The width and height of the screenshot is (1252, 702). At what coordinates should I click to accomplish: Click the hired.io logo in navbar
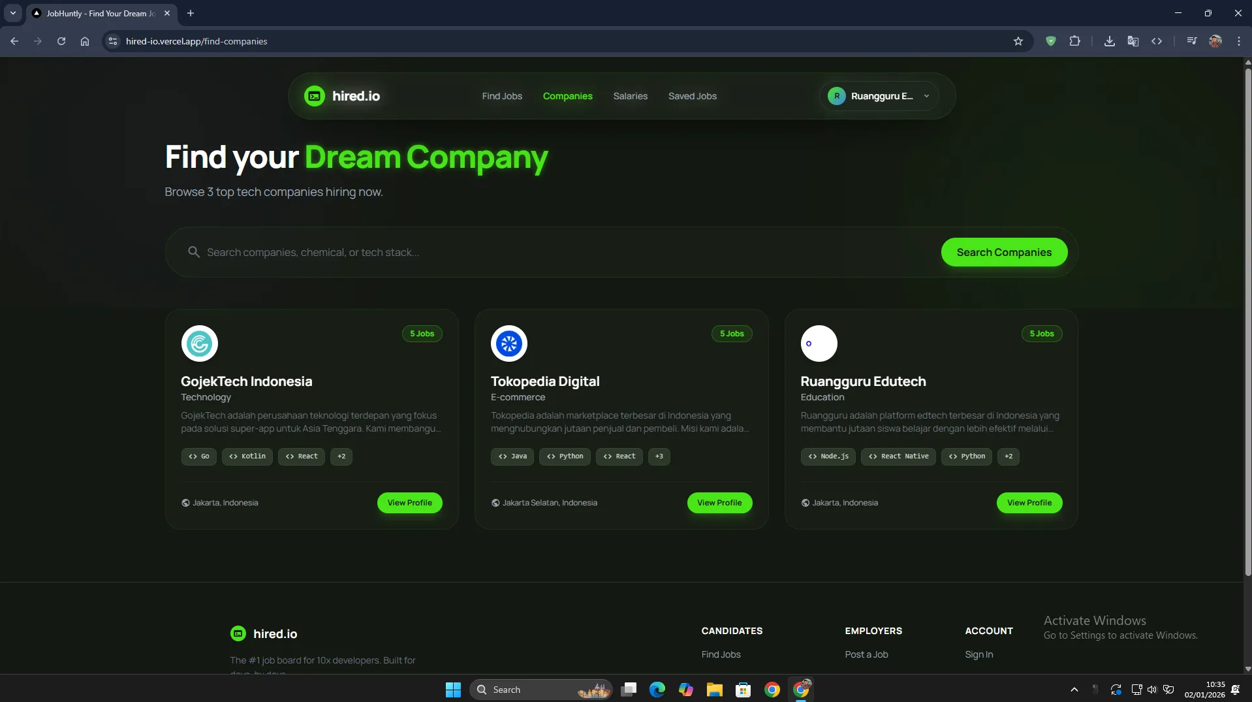click(342, 96)
